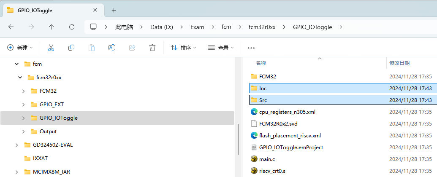Expand the MCIMX8M_IAR tree node

tap(17, 172)
